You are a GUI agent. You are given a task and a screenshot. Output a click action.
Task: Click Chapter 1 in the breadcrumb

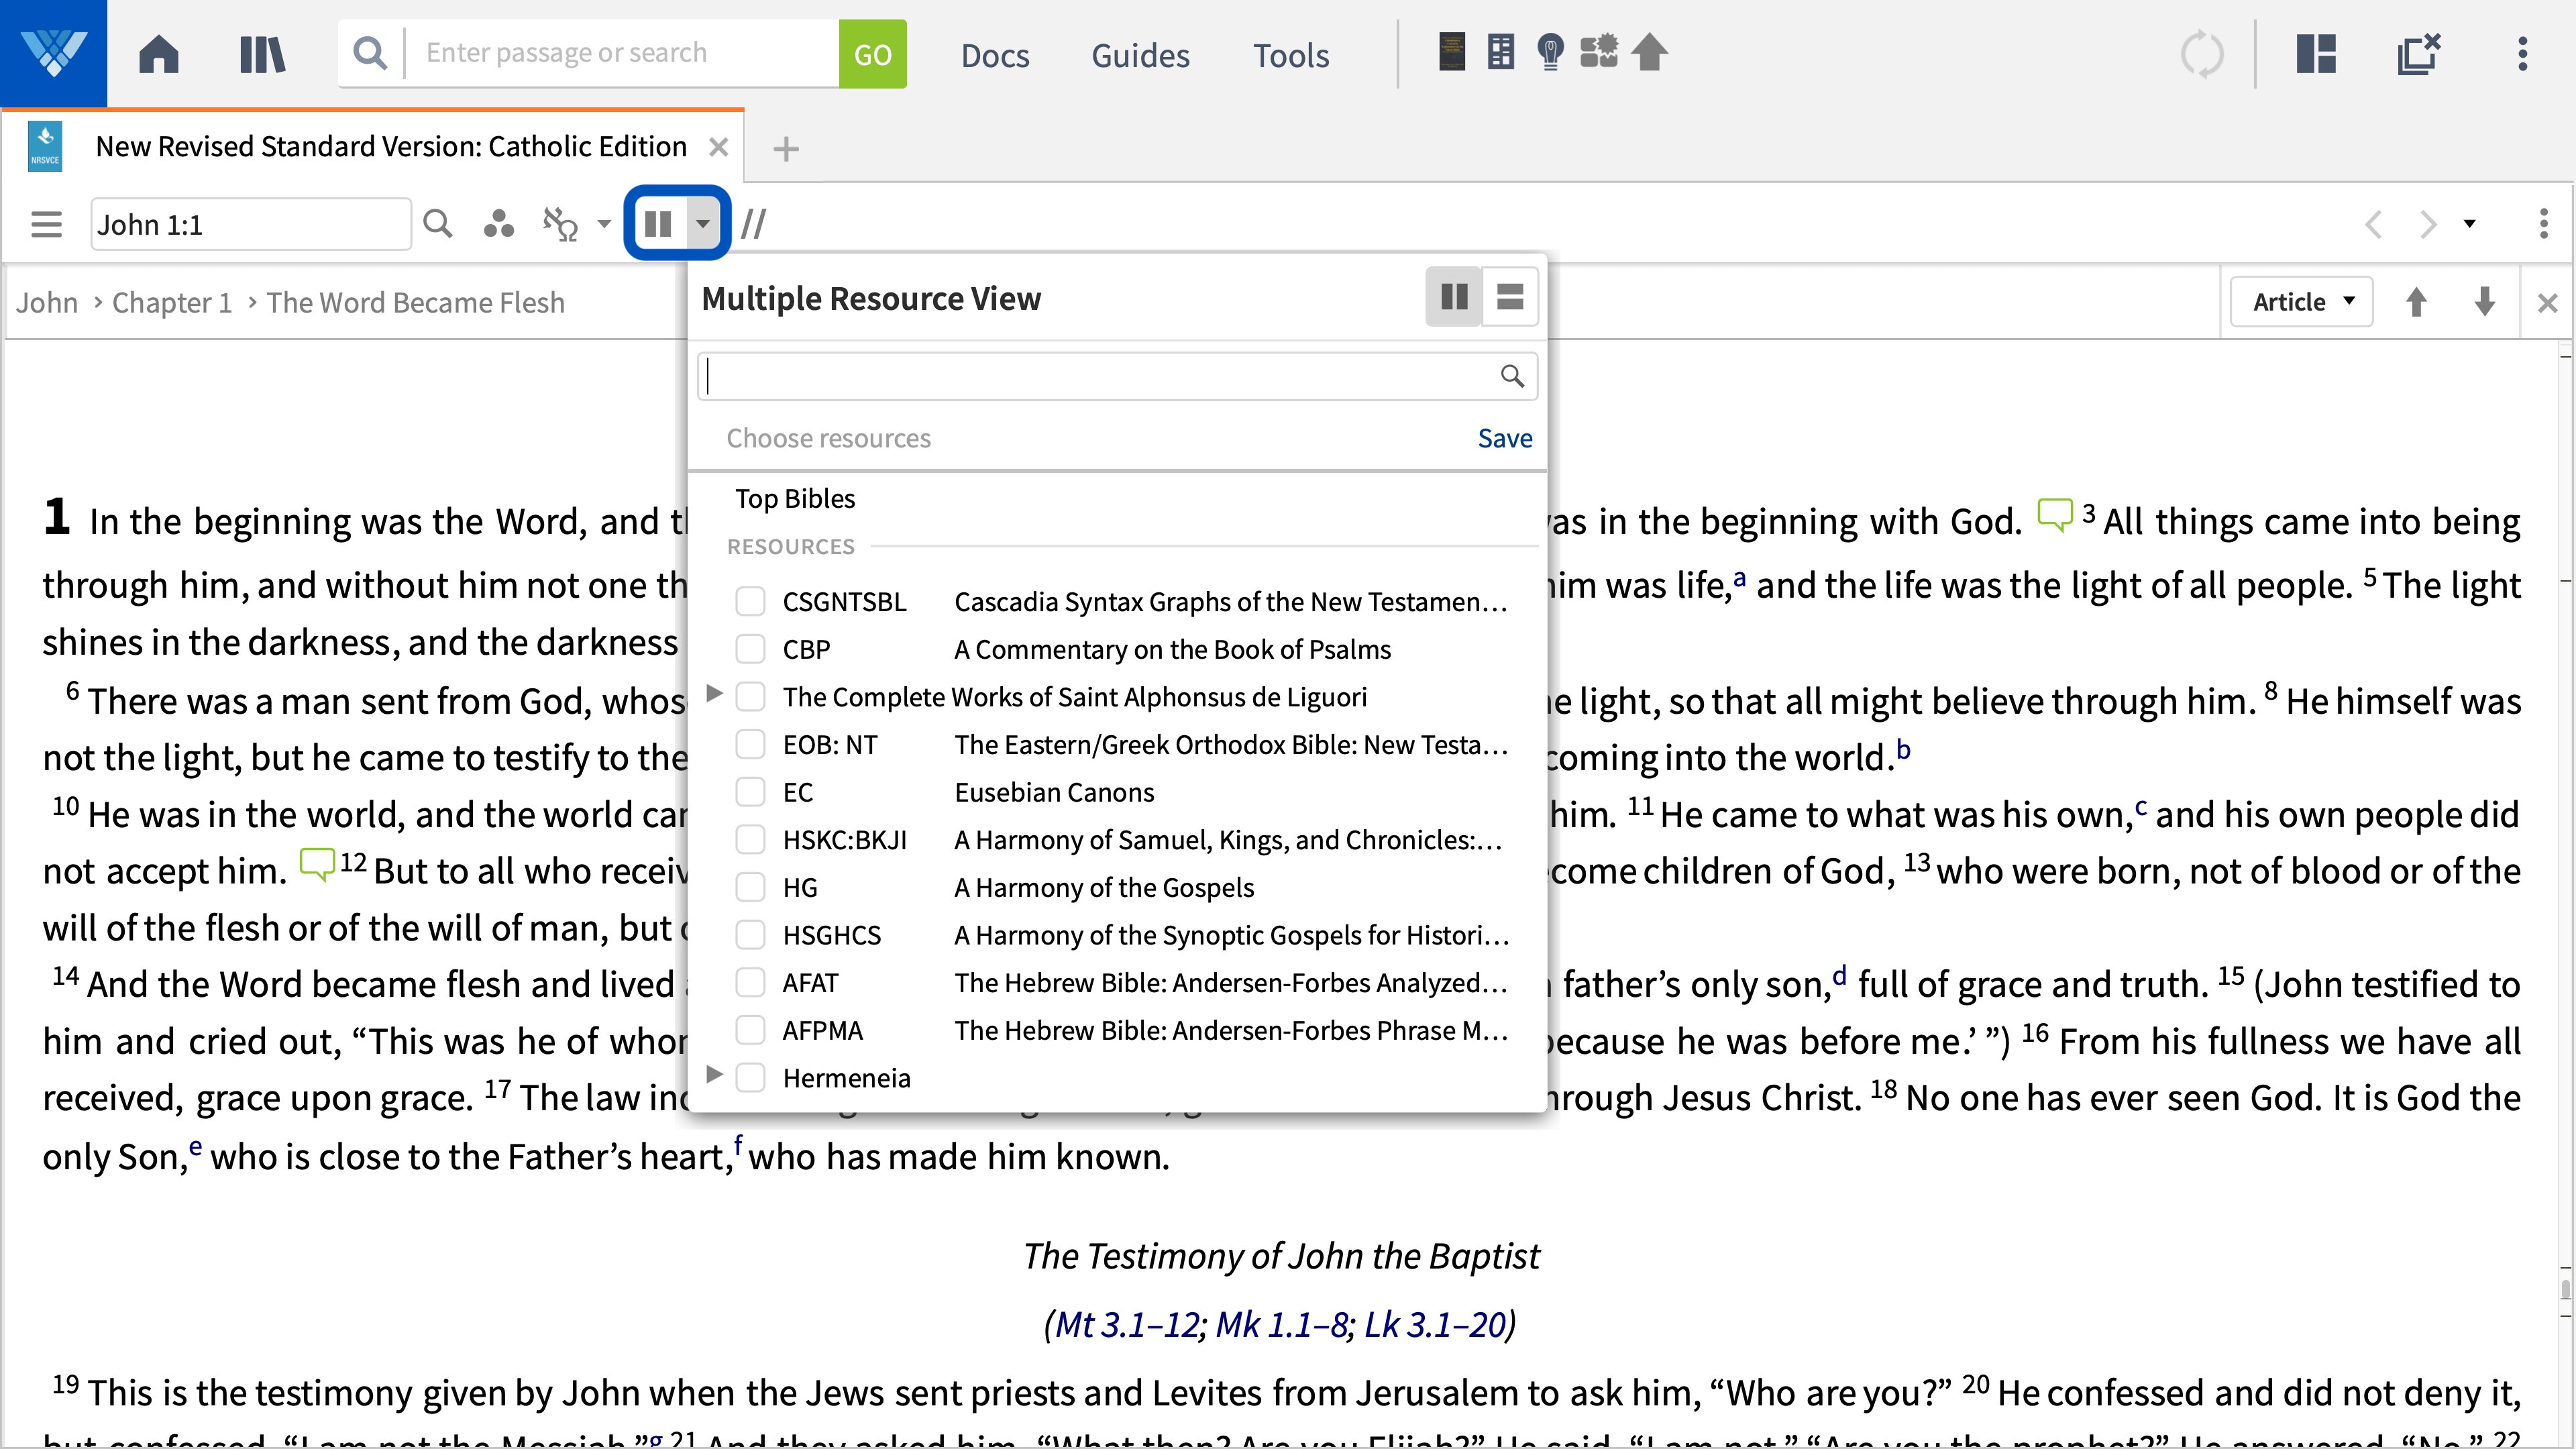pyautogui.click(x=172, y=302)
